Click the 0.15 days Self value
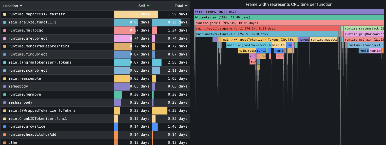This screenshot has height=145, width=386. point(140,119)
